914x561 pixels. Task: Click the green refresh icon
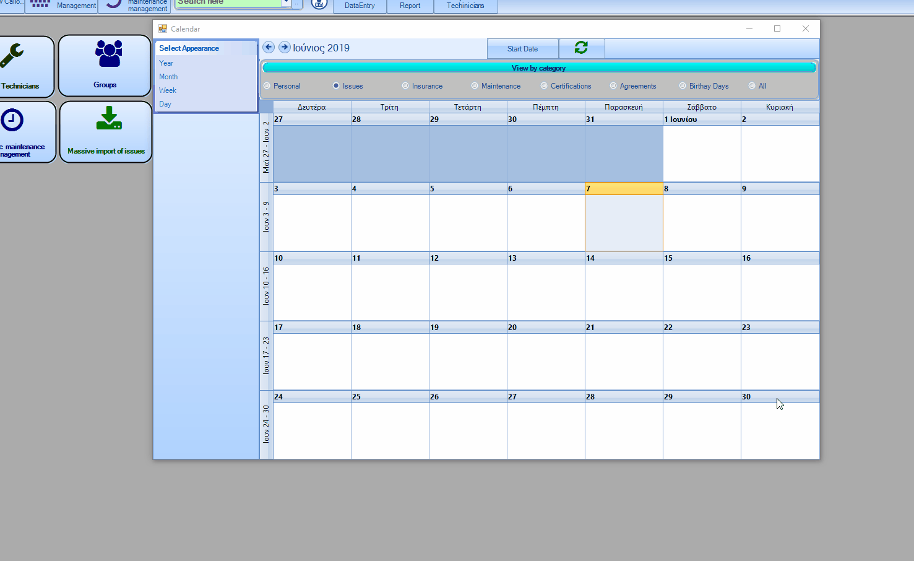click(x=581, y=48)
